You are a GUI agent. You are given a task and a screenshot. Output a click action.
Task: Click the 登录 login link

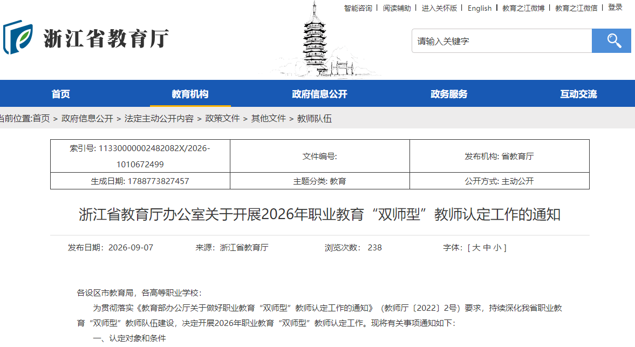(x=615, y=8)
